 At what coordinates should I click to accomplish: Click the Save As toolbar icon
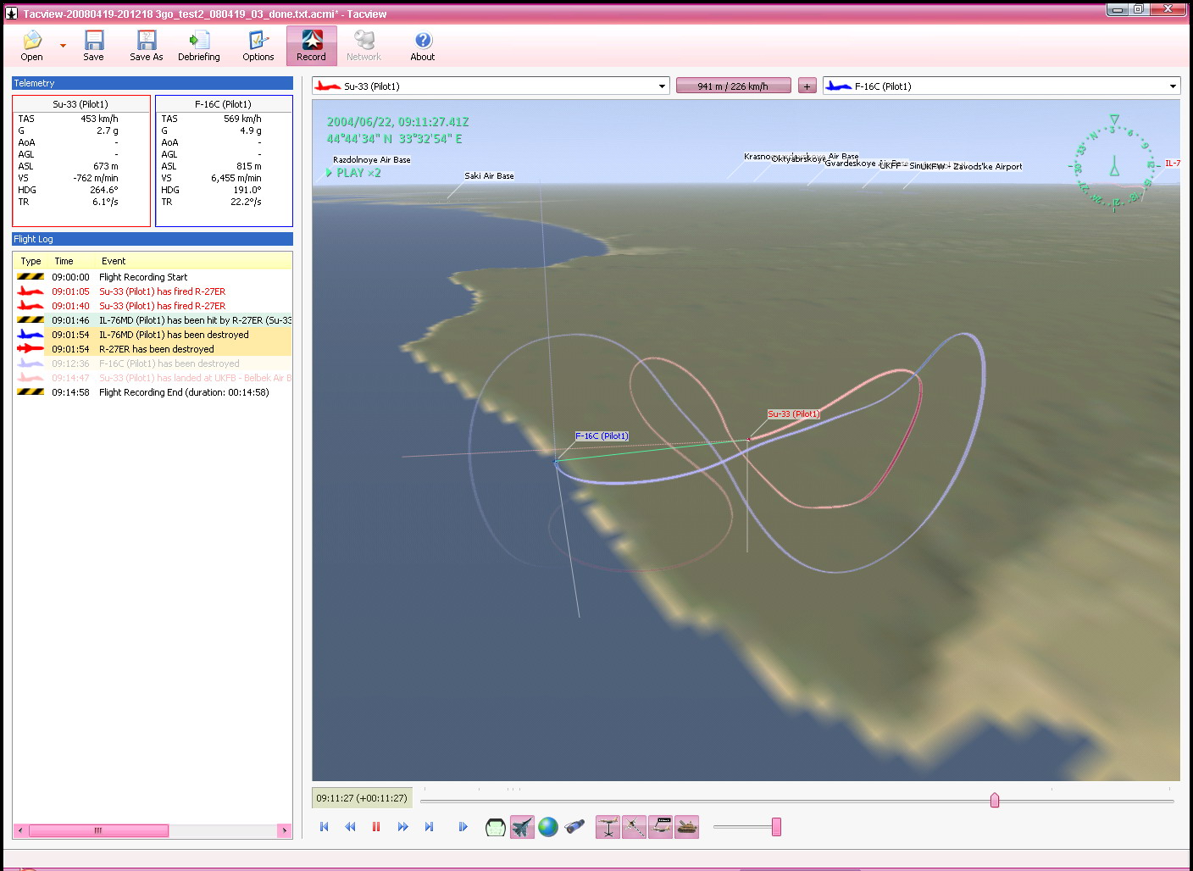pyautogui.click(x=146, y=45)
